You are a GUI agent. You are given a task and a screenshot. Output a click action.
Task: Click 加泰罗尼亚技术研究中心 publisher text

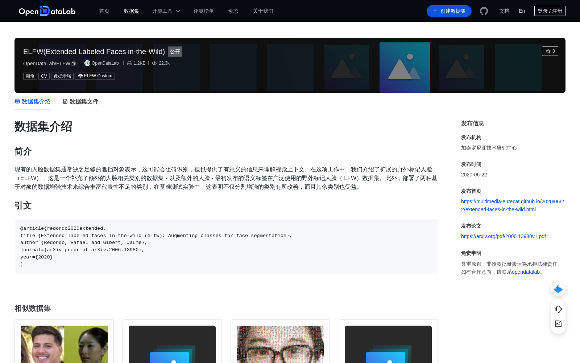[x=489, y=148]
